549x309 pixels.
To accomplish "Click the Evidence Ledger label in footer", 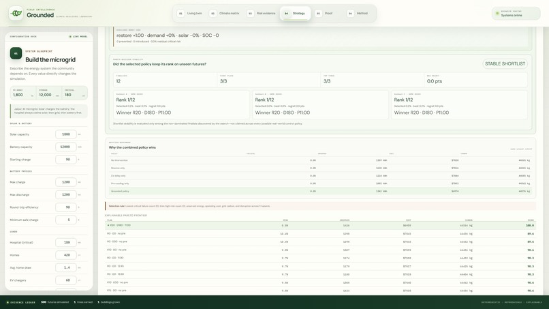I will click(x=21, y=302).
